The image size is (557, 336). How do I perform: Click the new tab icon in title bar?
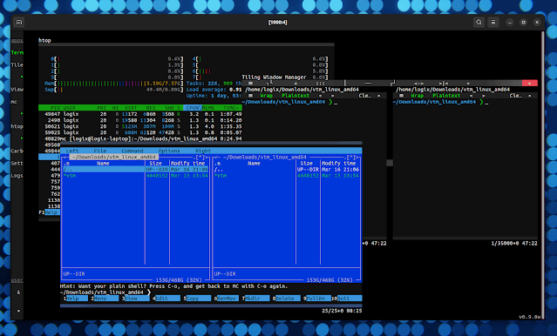[19, 22]
